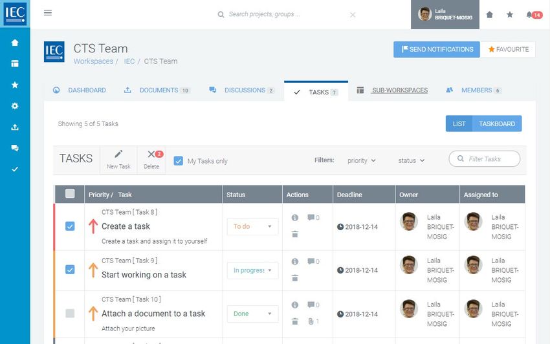Expand the status filter dropdown
Screen dimensions: 550x344
click(x=412, y=160)
